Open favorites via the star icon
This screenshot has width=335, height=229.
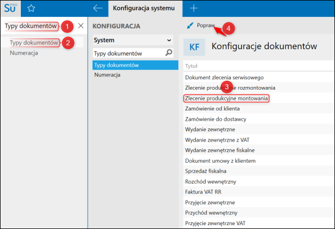click(x=31, y=8)
